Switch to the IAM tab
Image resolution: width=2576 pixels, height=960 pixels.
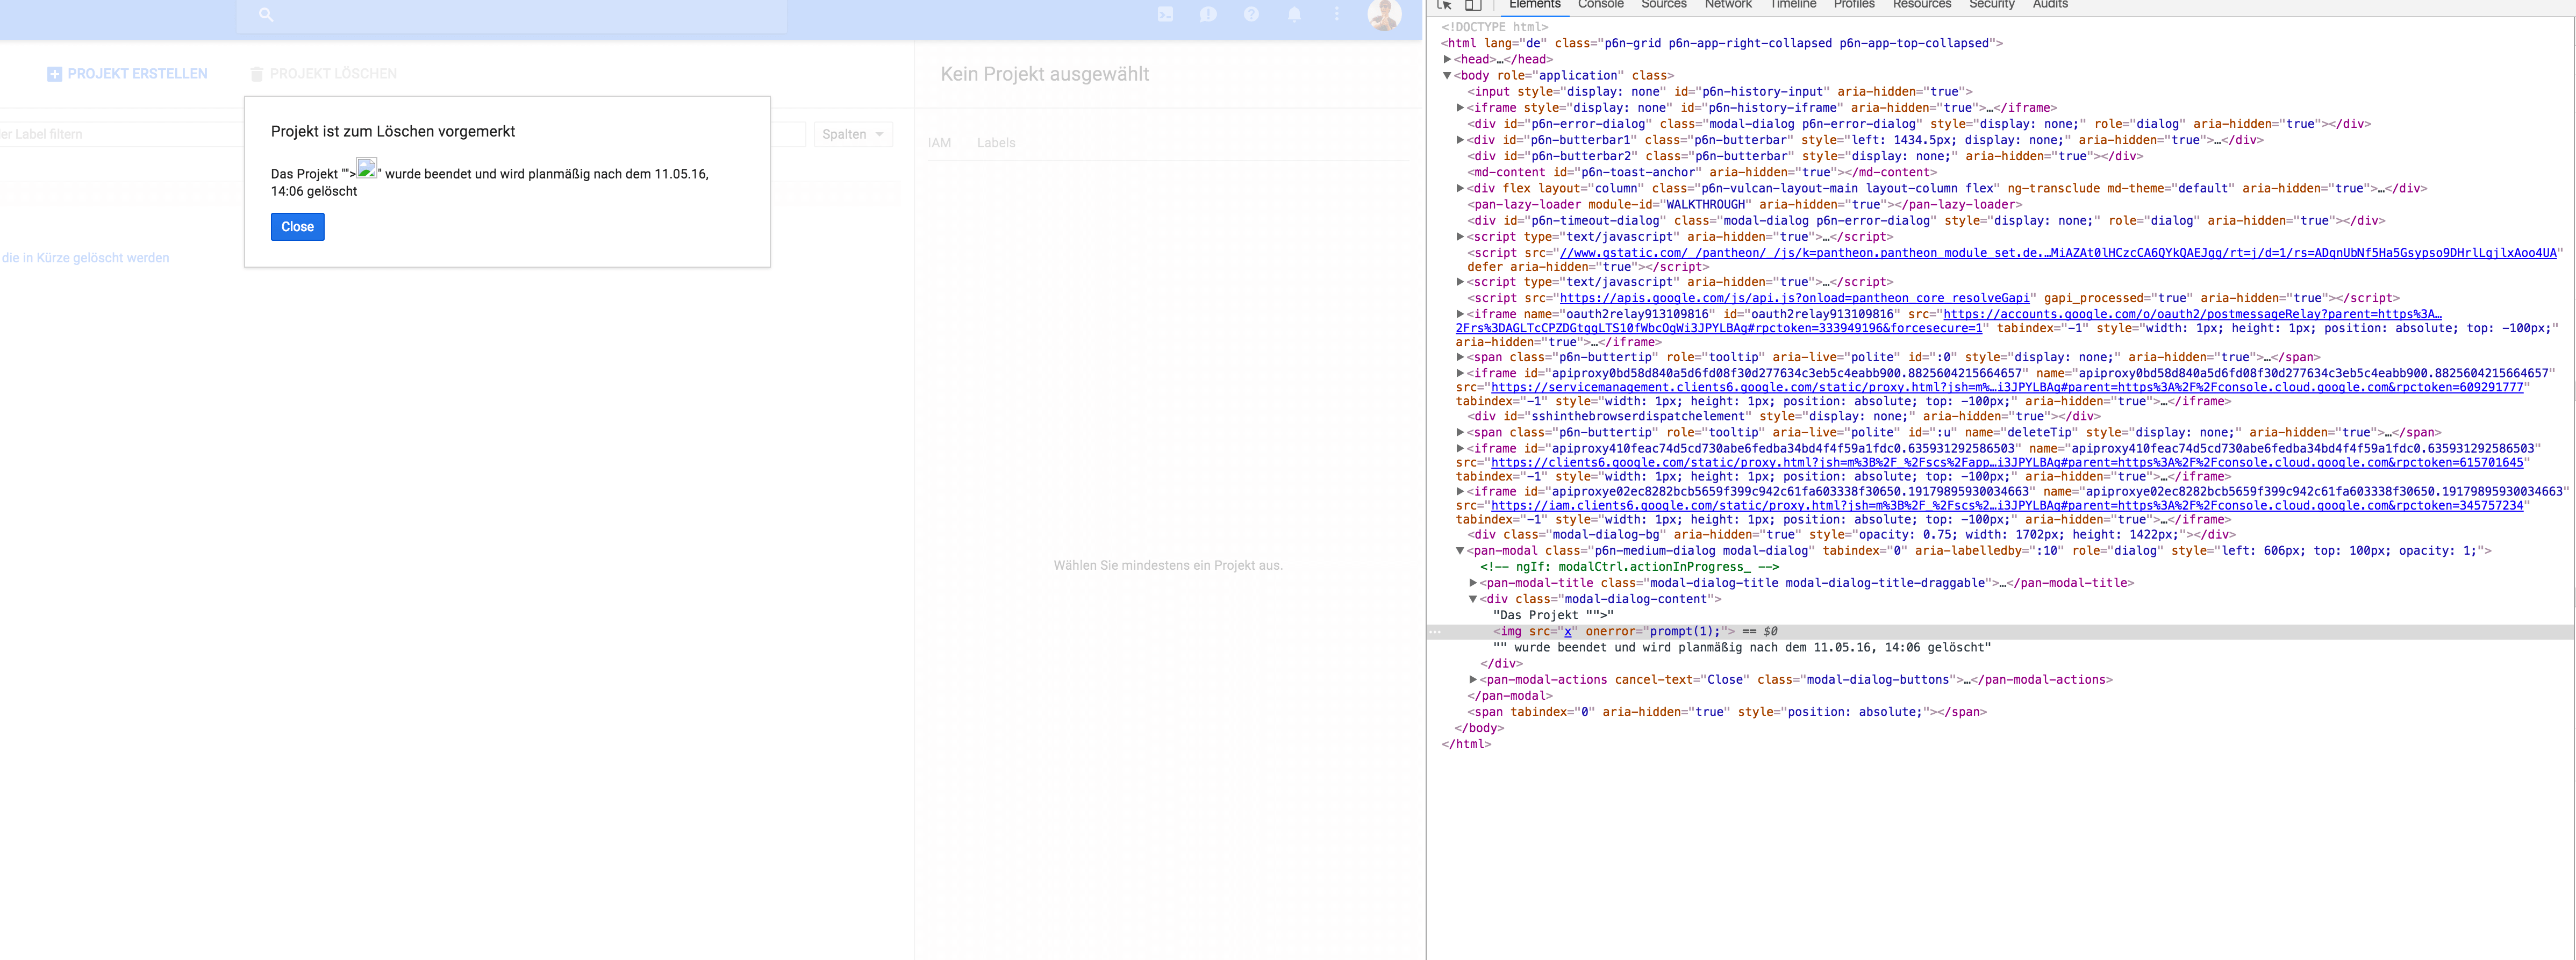pos(939,143)
